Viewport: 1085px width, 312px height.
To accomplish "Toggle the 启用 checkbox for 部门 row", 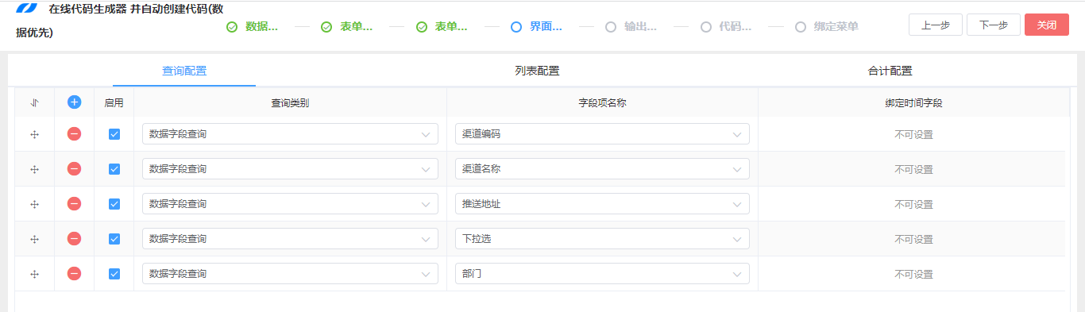I will click(114, 274).
